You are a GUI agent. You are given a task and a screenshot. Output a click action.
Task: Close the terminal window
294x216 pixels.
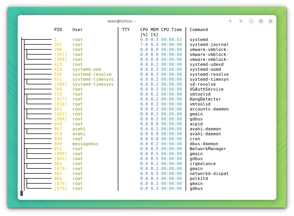point(270,21)
